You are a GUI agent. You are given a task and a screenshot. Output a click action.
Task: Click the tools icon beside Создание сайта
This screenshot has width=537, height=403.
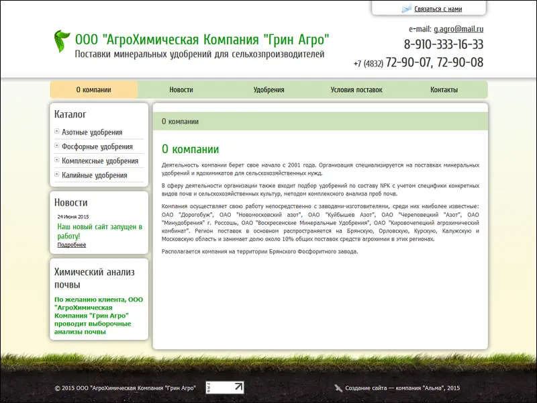(x=338, y=388)
